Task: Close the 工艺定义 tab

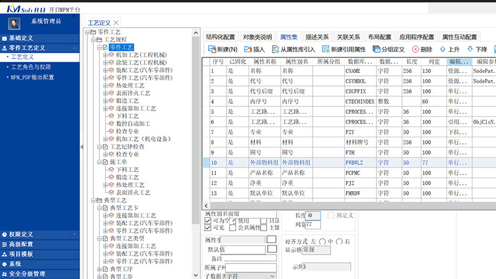Action: coord(116,23)
